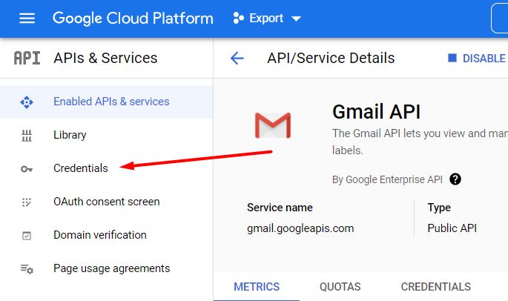Viewport: 508px width, 301px height.
Task: Select gmail.googleapis.com service name
Action: point(300,228)
